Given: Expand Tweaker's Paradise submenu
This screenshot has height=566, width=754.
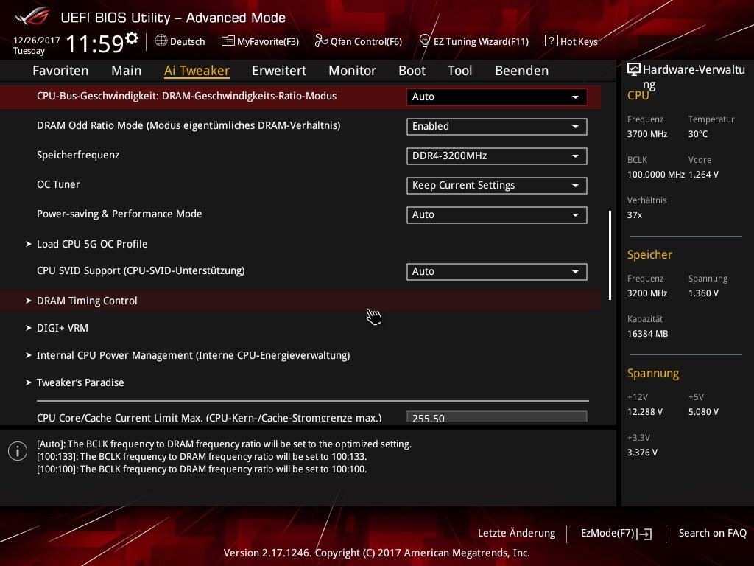Looking at the screenshot, I should coord(74,382).
